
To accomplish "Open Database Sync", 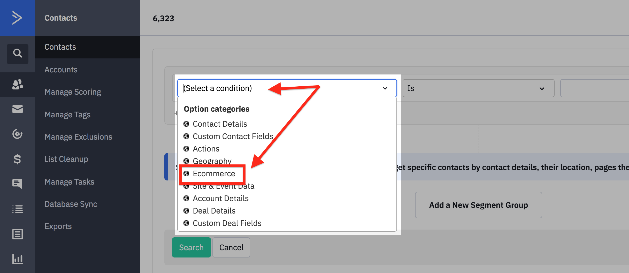I will [71, 204].
